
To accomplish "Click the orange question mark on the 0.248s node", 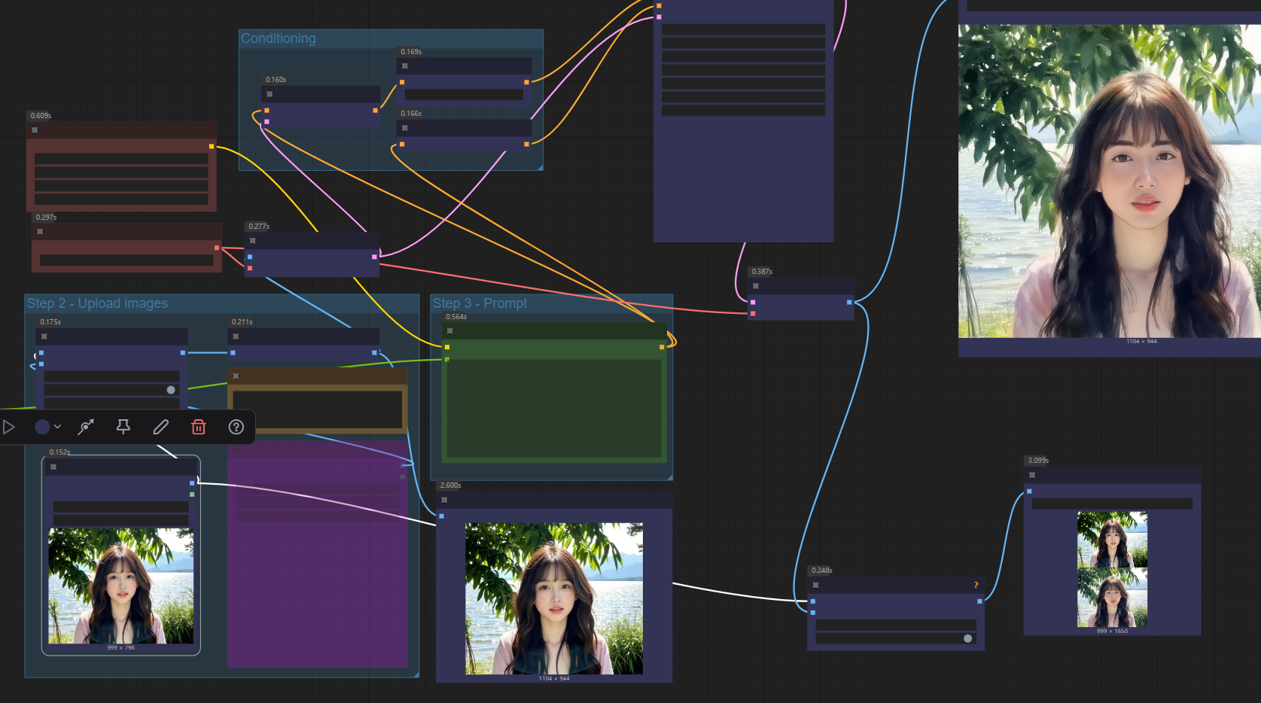I will tap(976, 585).
